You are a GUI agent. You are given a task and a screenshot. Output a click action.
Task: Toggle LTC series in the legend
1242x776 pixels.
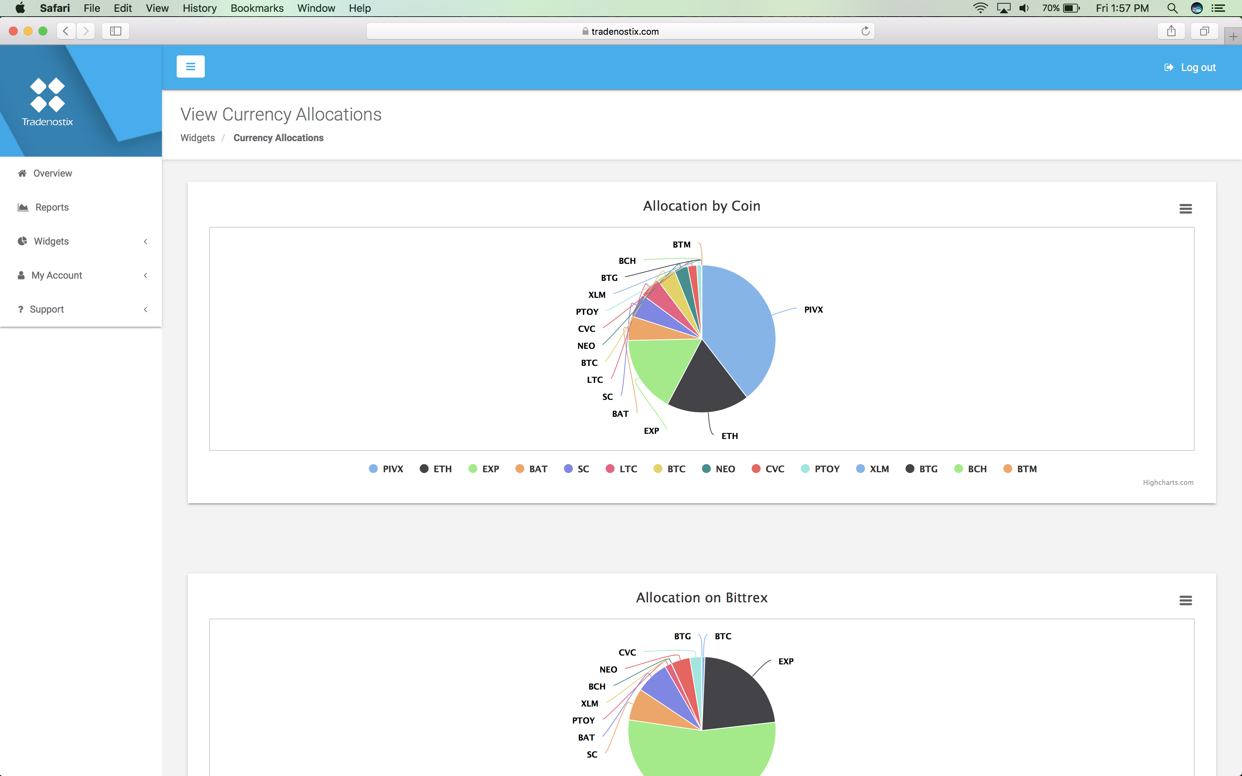[621, 469]
